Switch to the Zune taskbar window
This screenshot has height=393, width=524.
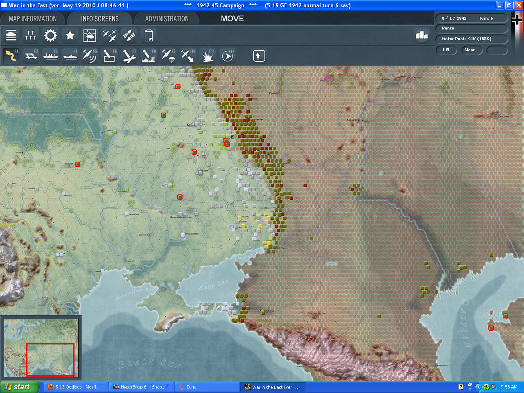pos(207,387)
